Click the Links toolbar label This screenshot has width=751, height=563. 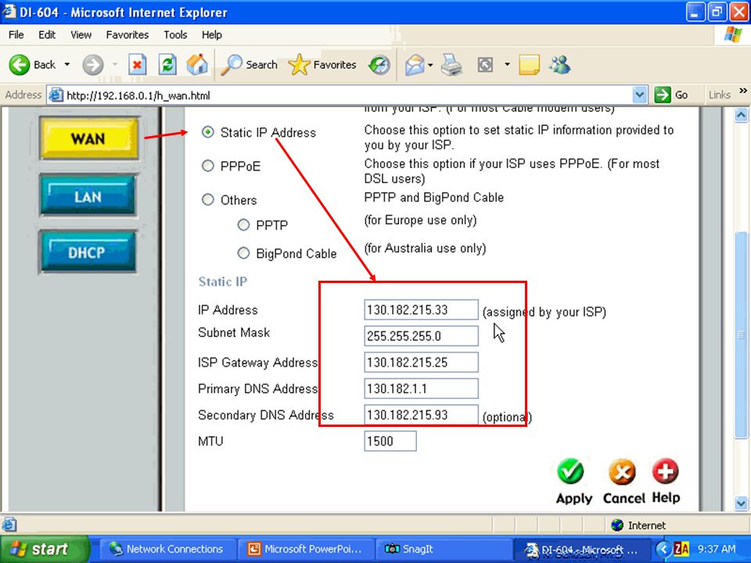pos(720,95)
